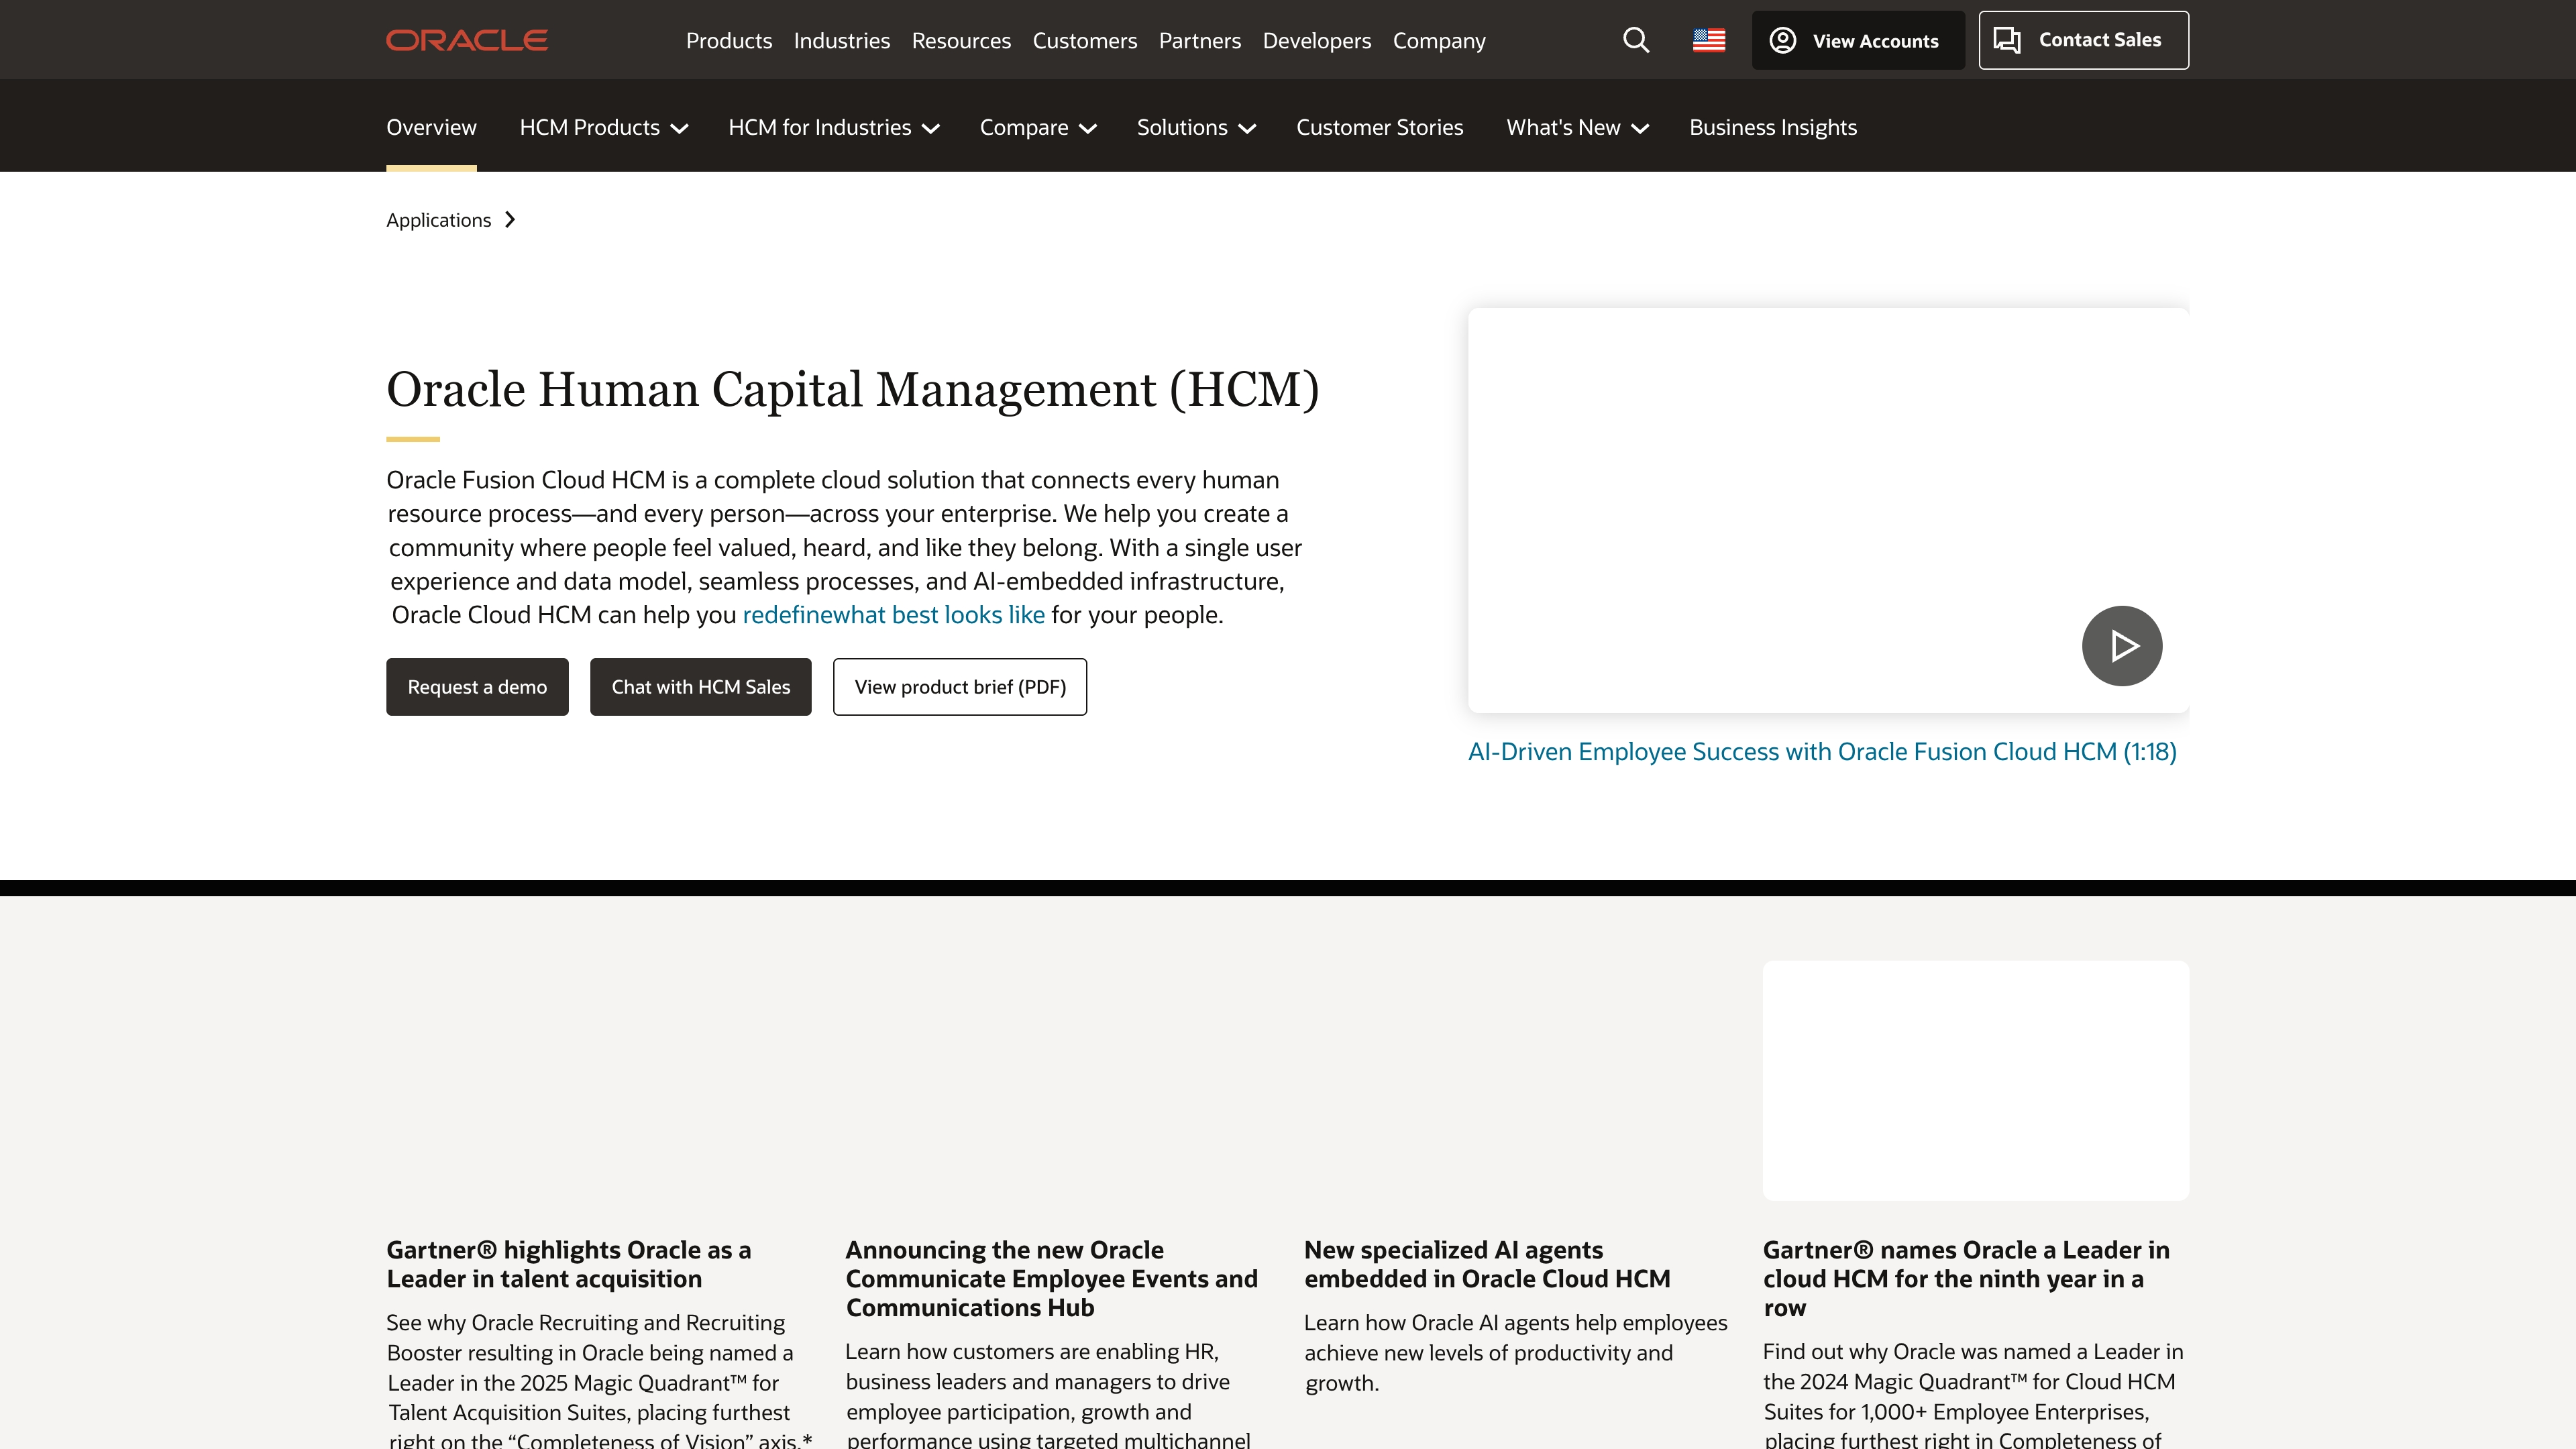The width and height of the screenshot is (2576, 1449).
Task: Click Request a demo button
Action: click(x=477, y=687)
